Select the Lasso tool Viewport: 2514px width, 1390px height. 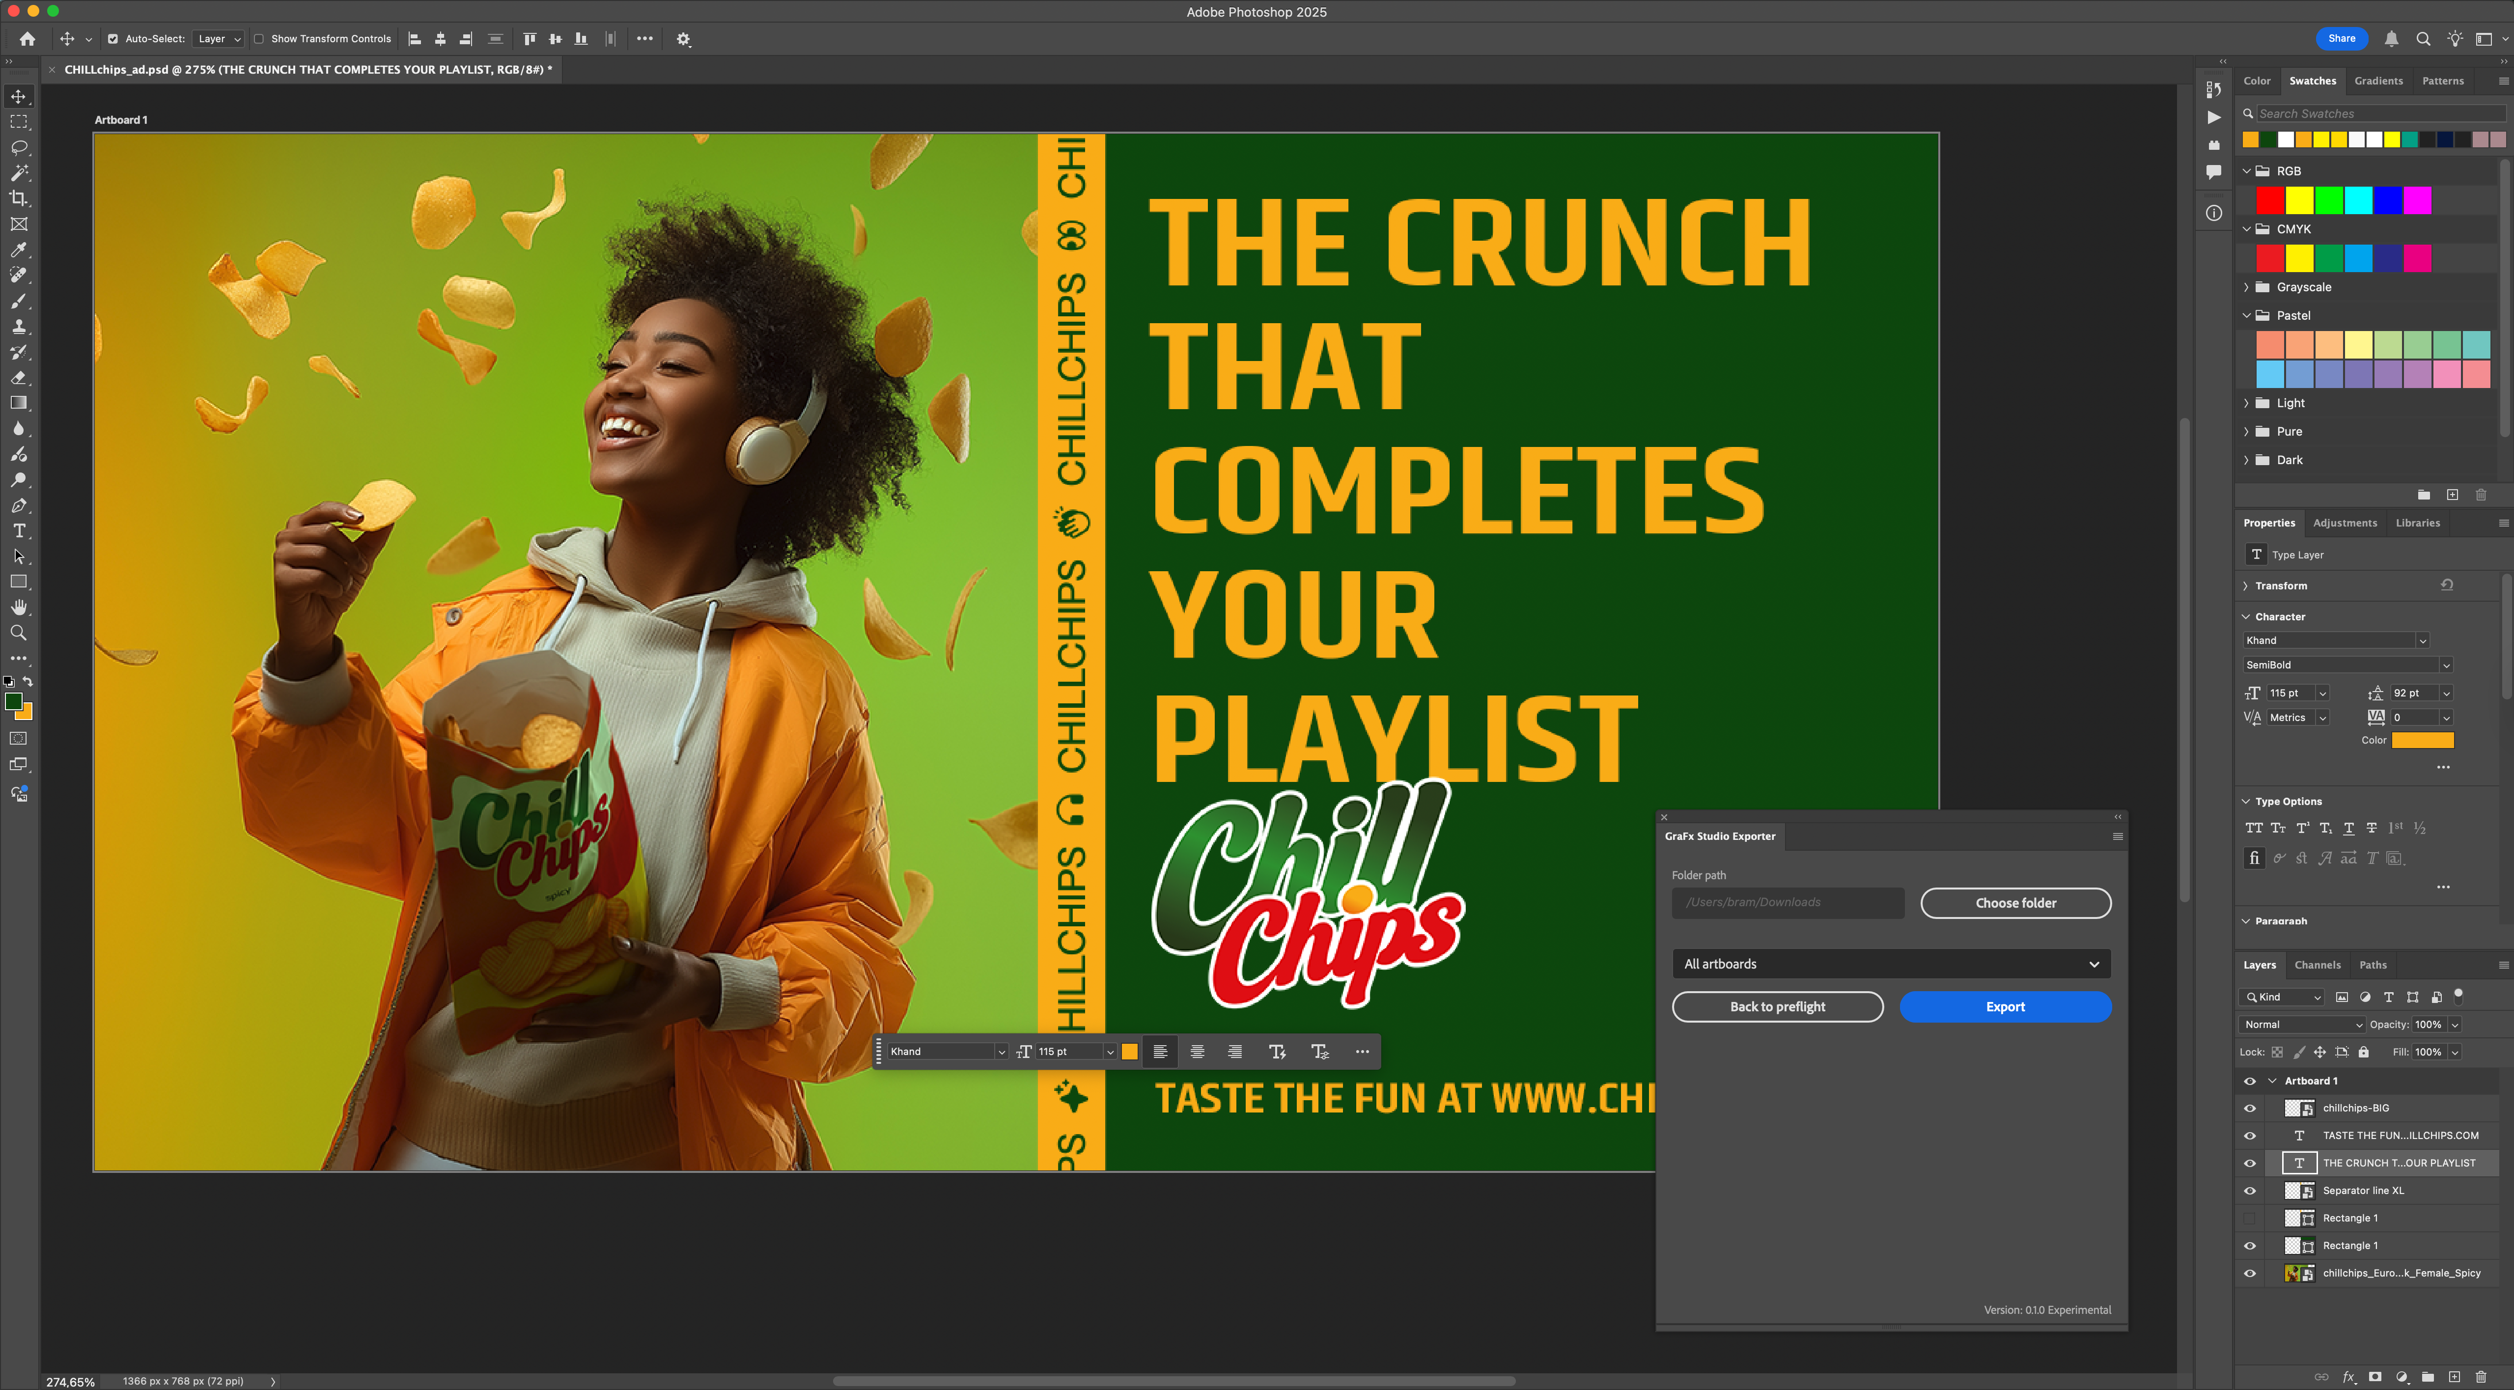19,147
